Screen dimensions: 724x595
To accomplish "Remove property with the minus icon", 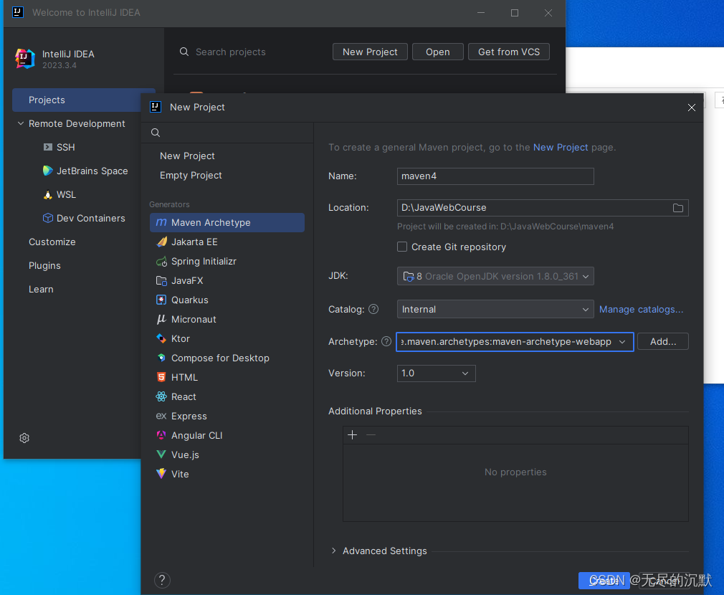I will pos(371,435).
